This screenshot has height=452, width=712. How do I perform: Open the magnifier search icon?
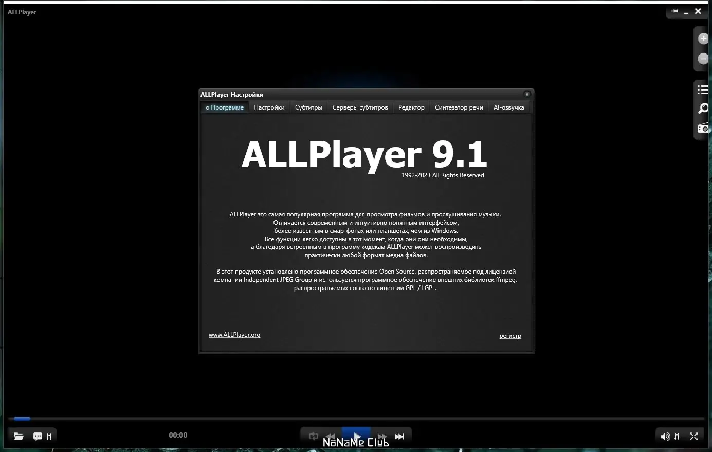[703, 109]
